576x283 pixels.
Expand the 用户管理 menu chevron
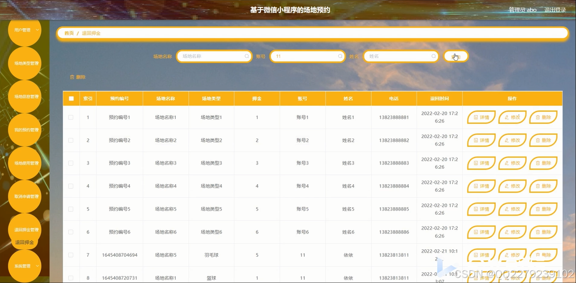[x=37, y=30]
